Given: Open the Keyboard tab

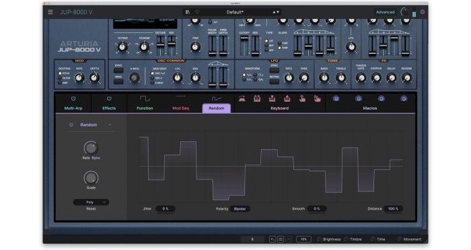Looking at the screenshot, I should click(280, 108).
